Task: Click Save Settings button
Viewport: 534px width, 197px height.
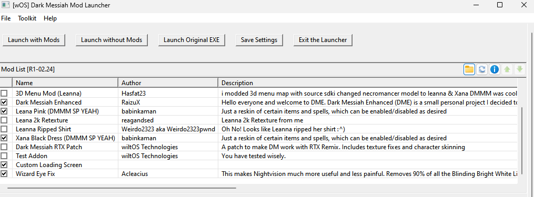Action: 259,40
